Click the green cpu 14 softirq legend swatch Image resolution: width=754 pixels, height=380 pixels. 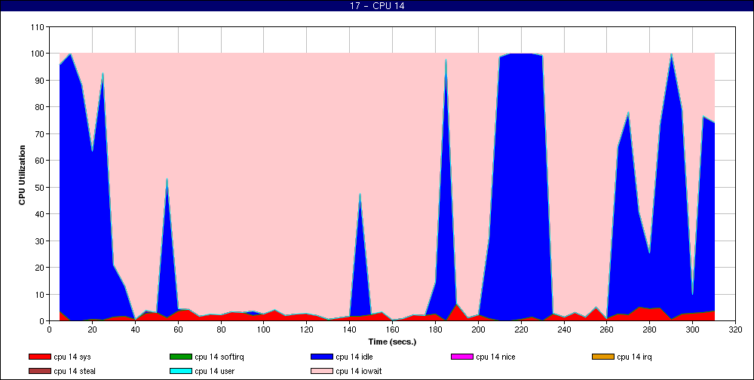point(180,357)
